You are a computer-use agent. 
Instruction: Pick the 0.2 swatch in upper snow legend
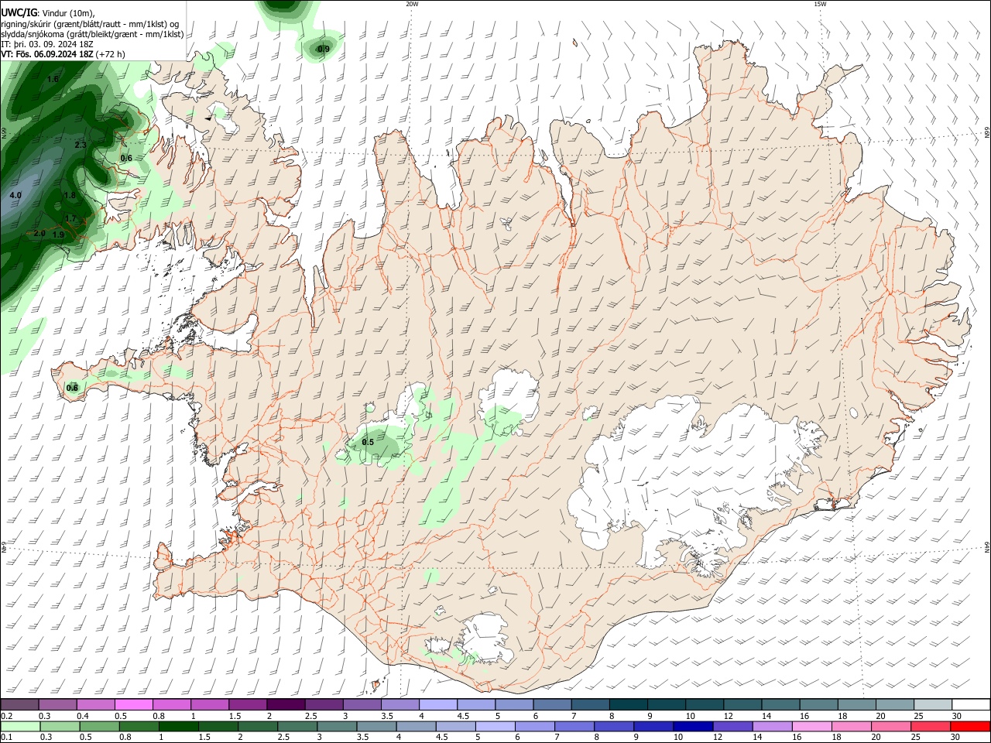(x=19, y=704)
